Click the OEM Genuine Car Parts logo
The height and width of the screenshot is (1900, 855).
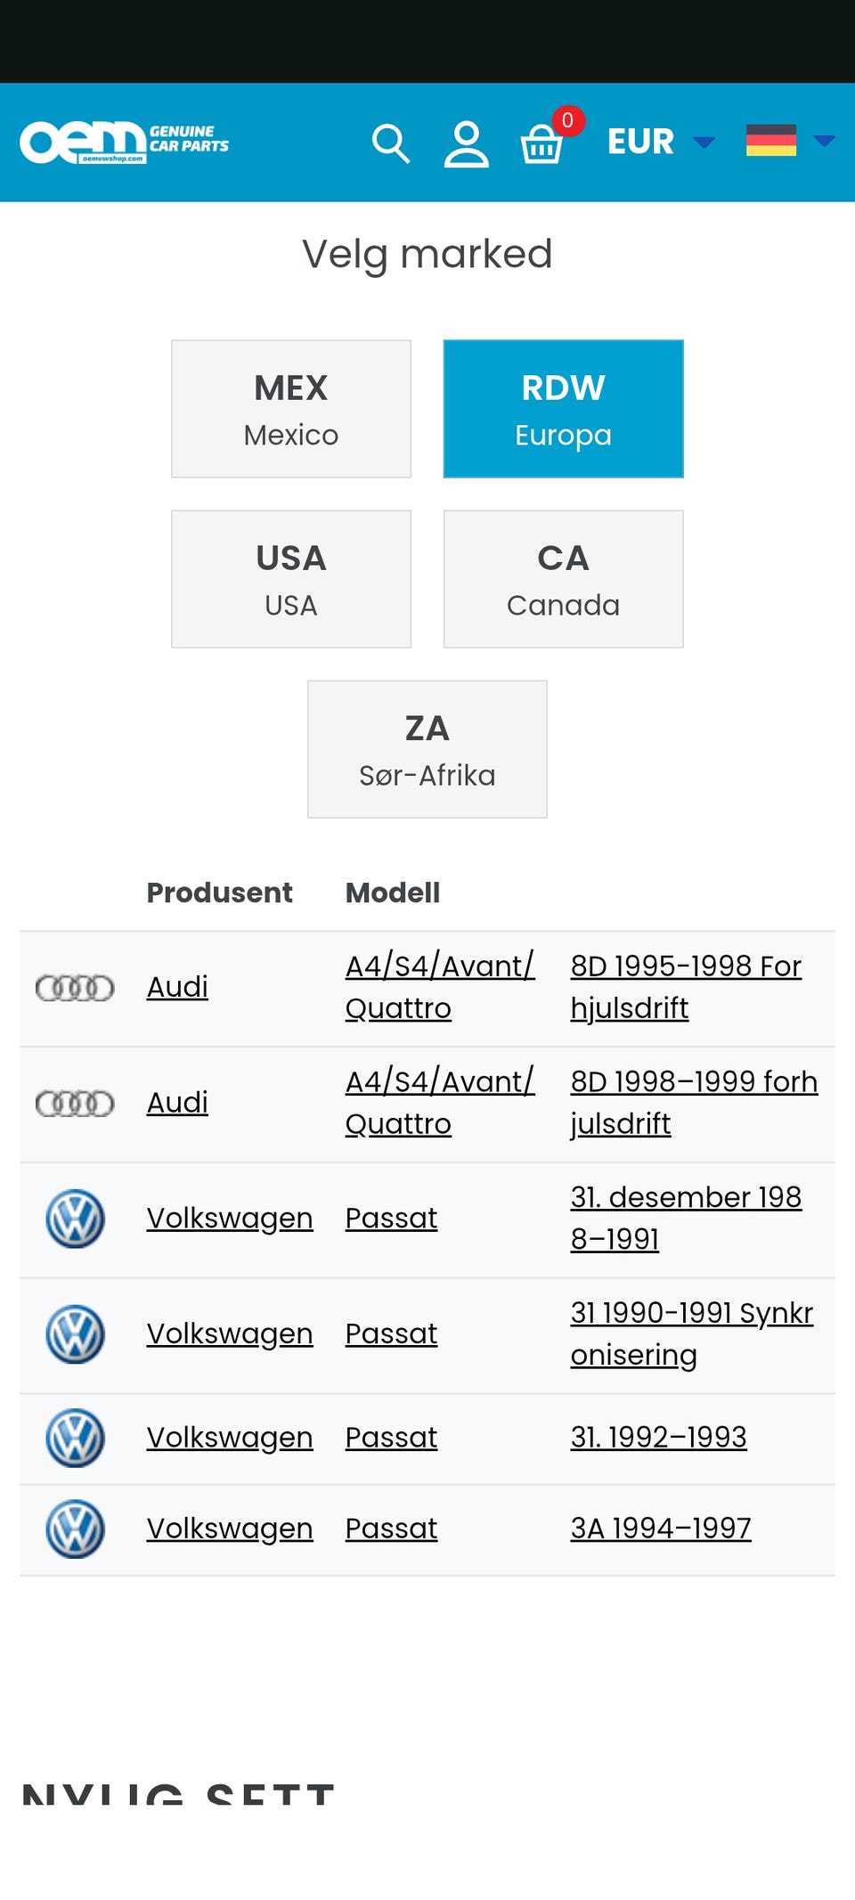click(x=125, y=143)
